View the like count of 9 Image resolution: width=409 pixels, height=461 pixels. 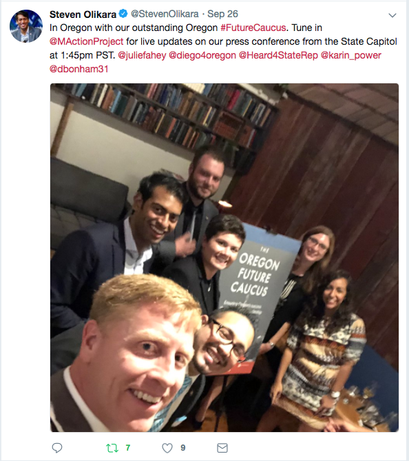pos(182,448)
